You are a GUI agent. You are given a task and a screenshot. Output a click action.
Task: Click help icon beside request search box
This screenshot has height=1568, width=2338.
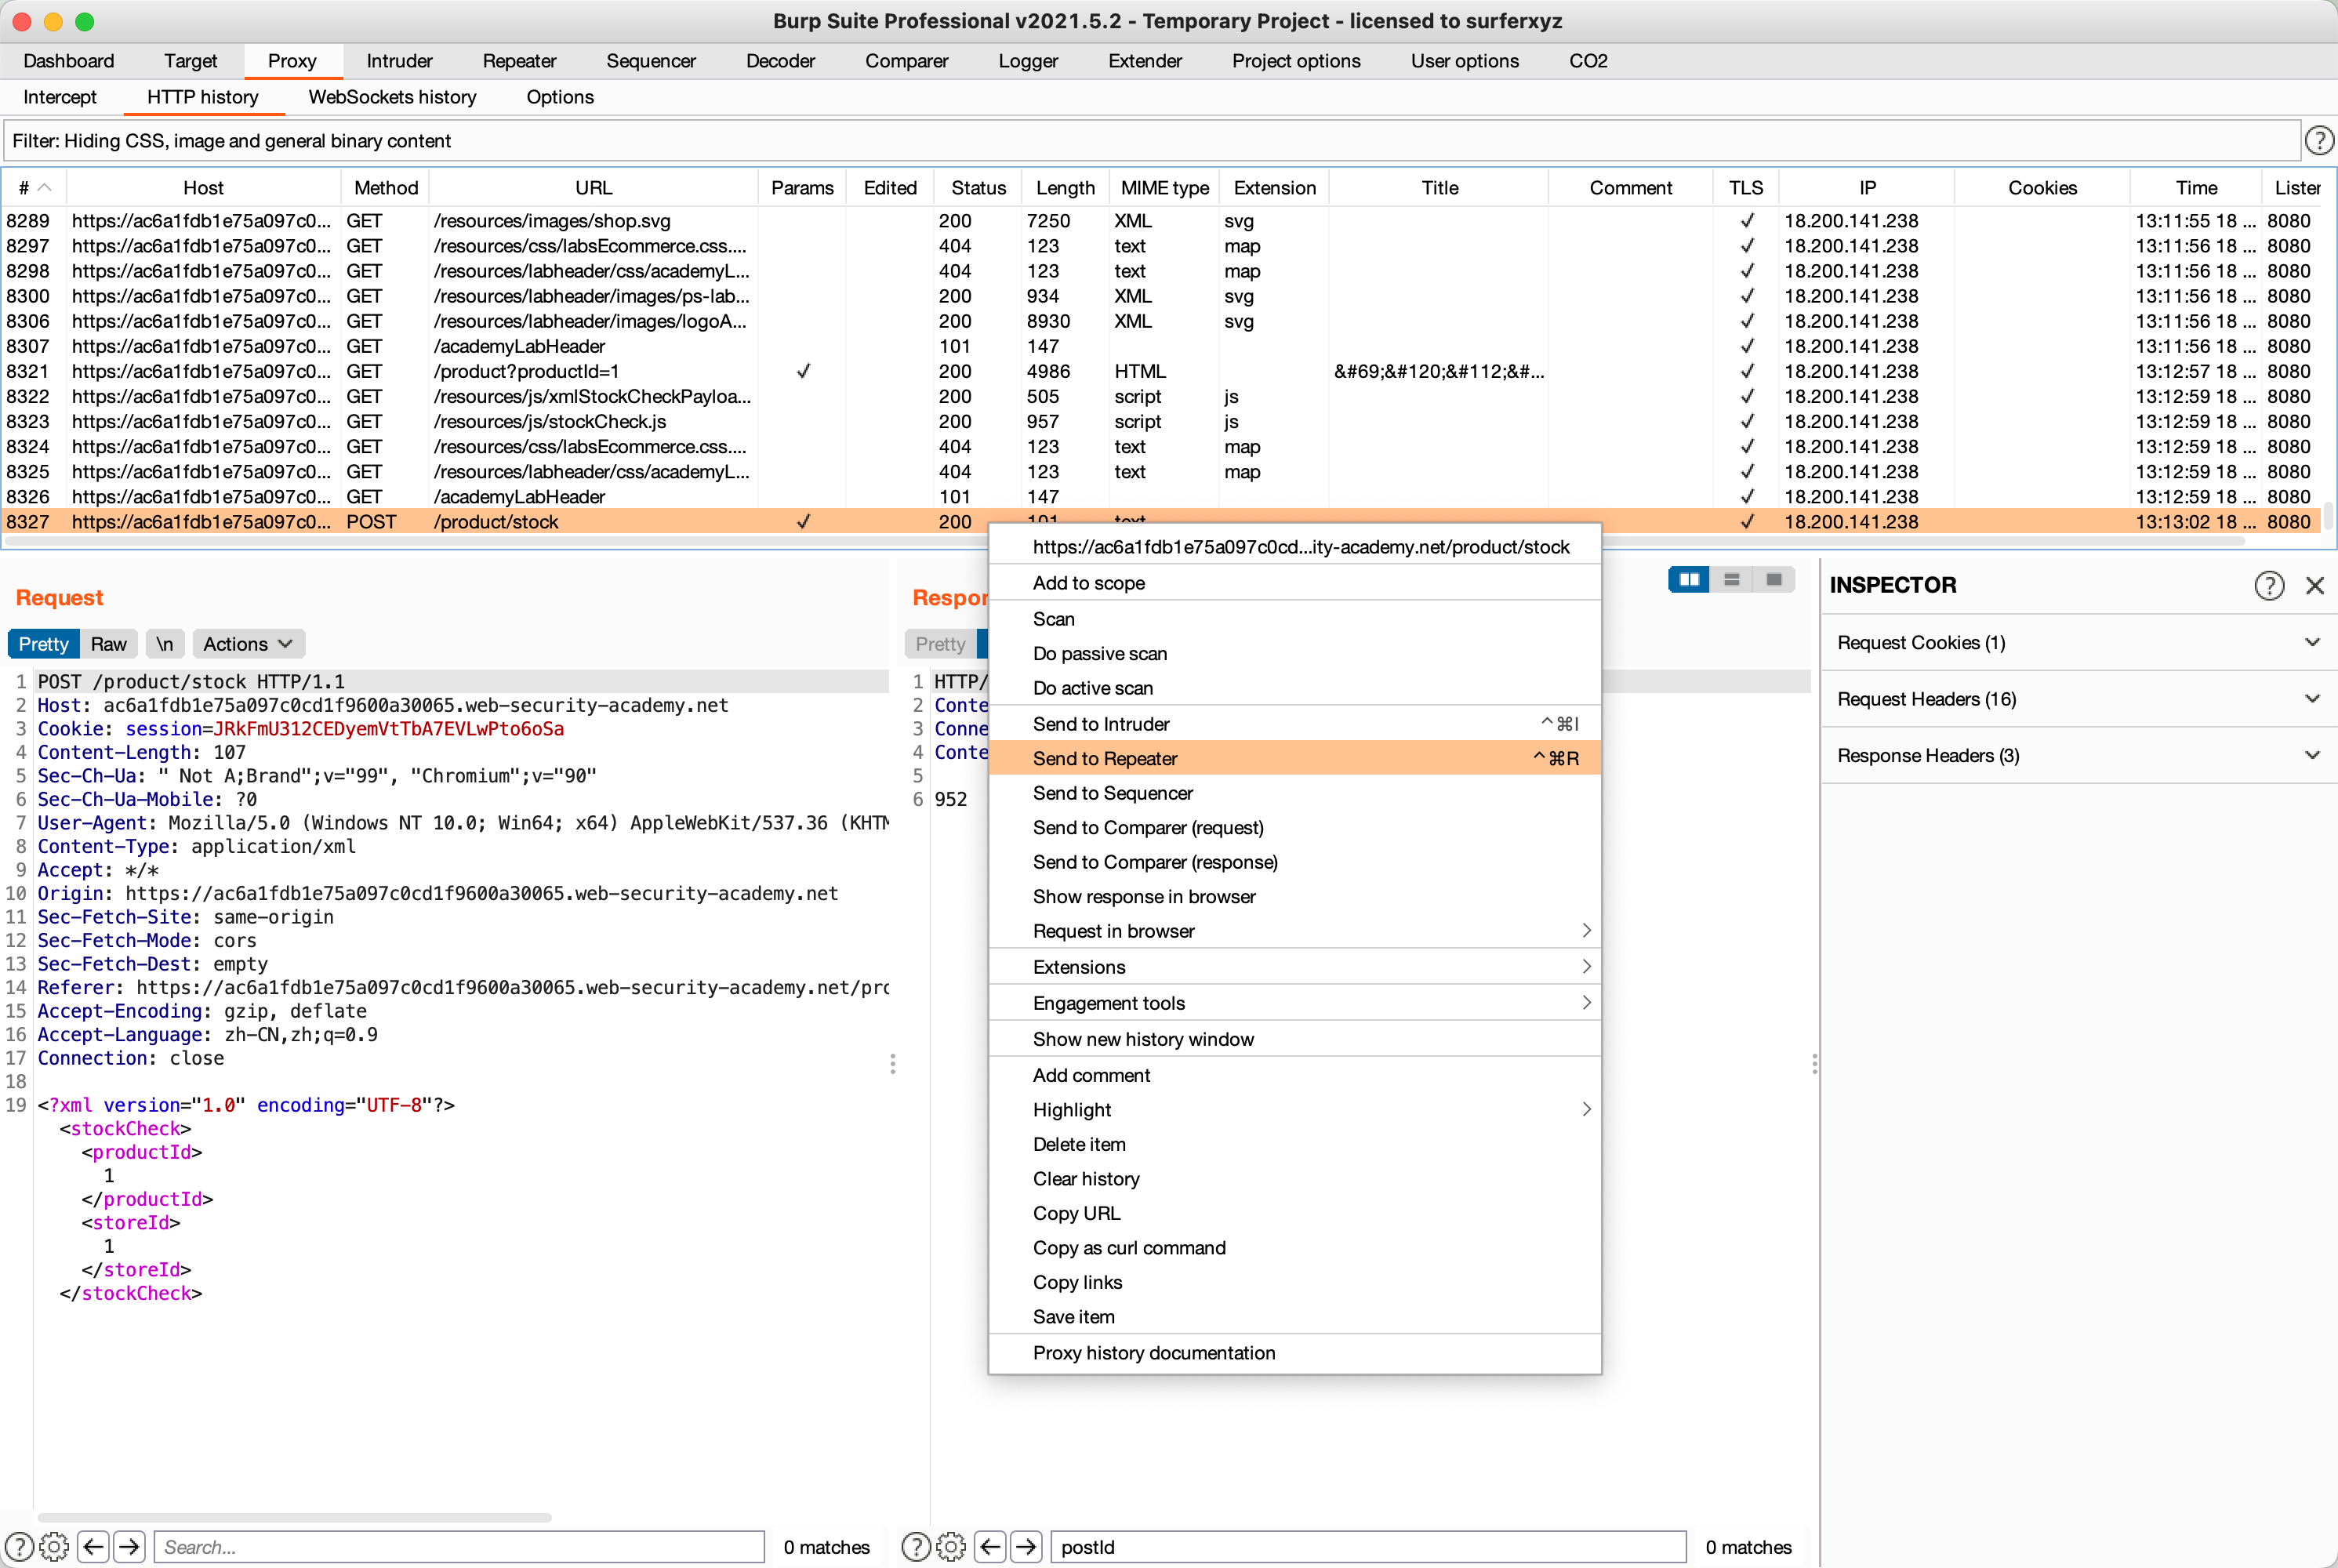[x=20, y=1547]
